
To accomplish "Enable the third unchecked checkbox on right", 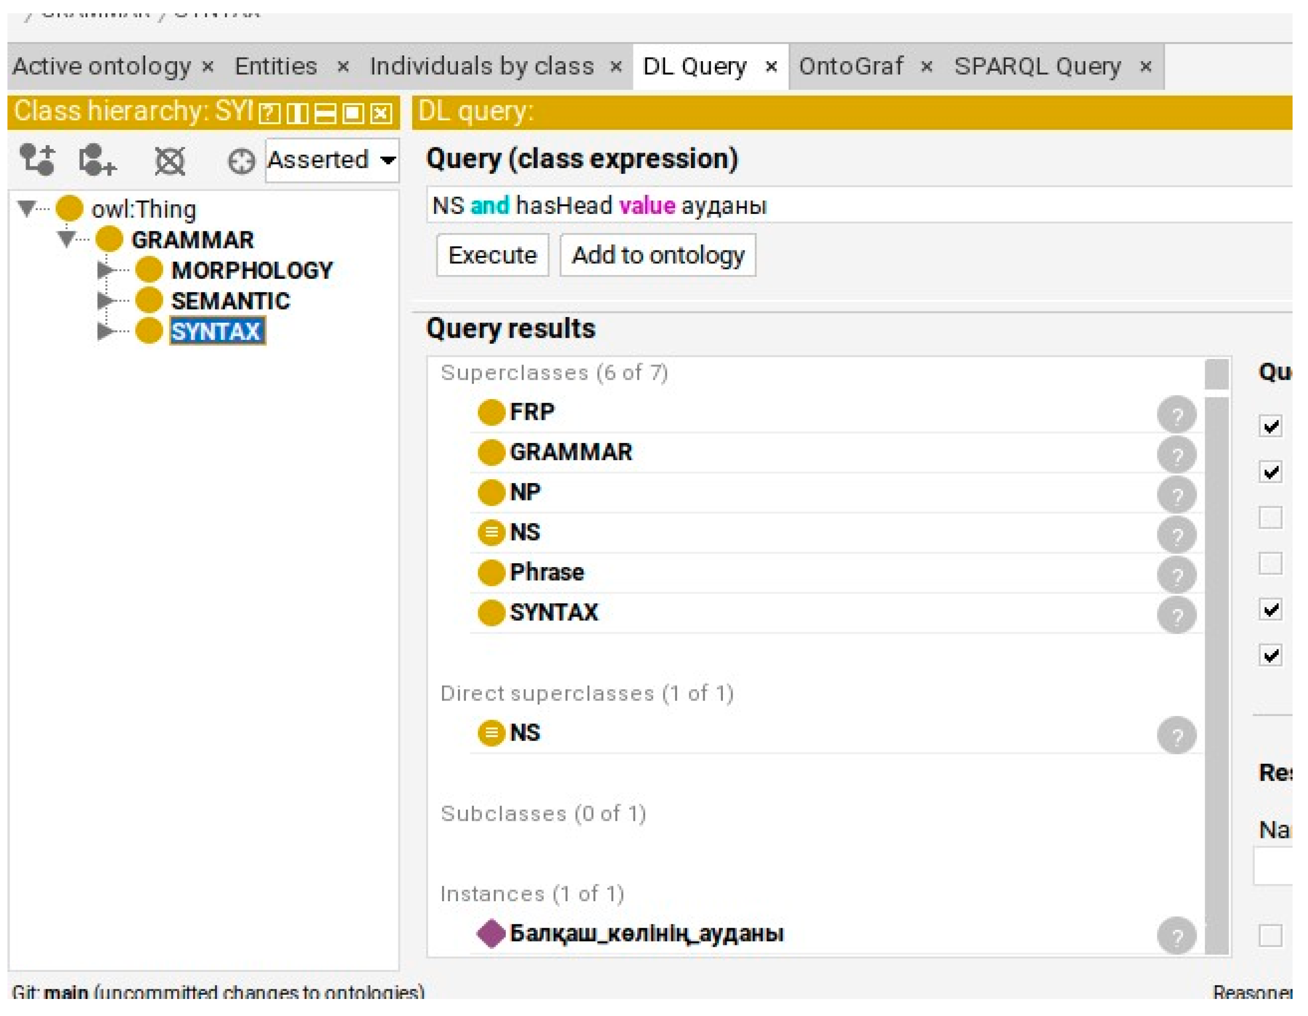I will tap(1270, 518).
